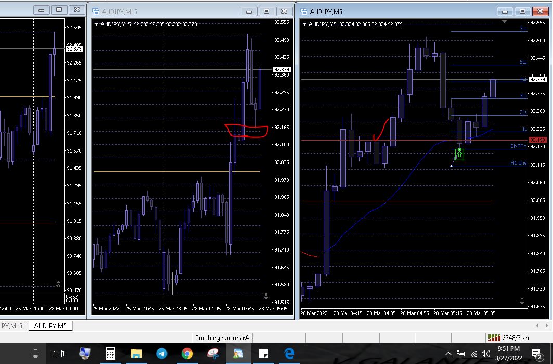The width and height of the screenshot is (553, 364).
Task: Select the 7Ls level label
Action: point(523,28)
